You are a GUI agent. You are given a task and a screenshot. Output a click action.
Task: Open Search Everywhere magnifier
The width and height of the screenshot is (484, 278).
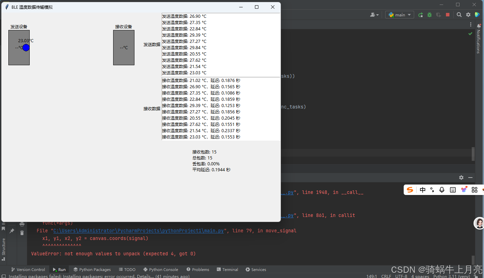click(x=460, y=15)
